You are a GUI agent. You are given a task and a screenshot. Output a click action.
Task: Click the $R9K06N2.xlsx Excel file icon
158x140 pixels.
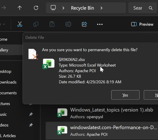click(48, 64)
